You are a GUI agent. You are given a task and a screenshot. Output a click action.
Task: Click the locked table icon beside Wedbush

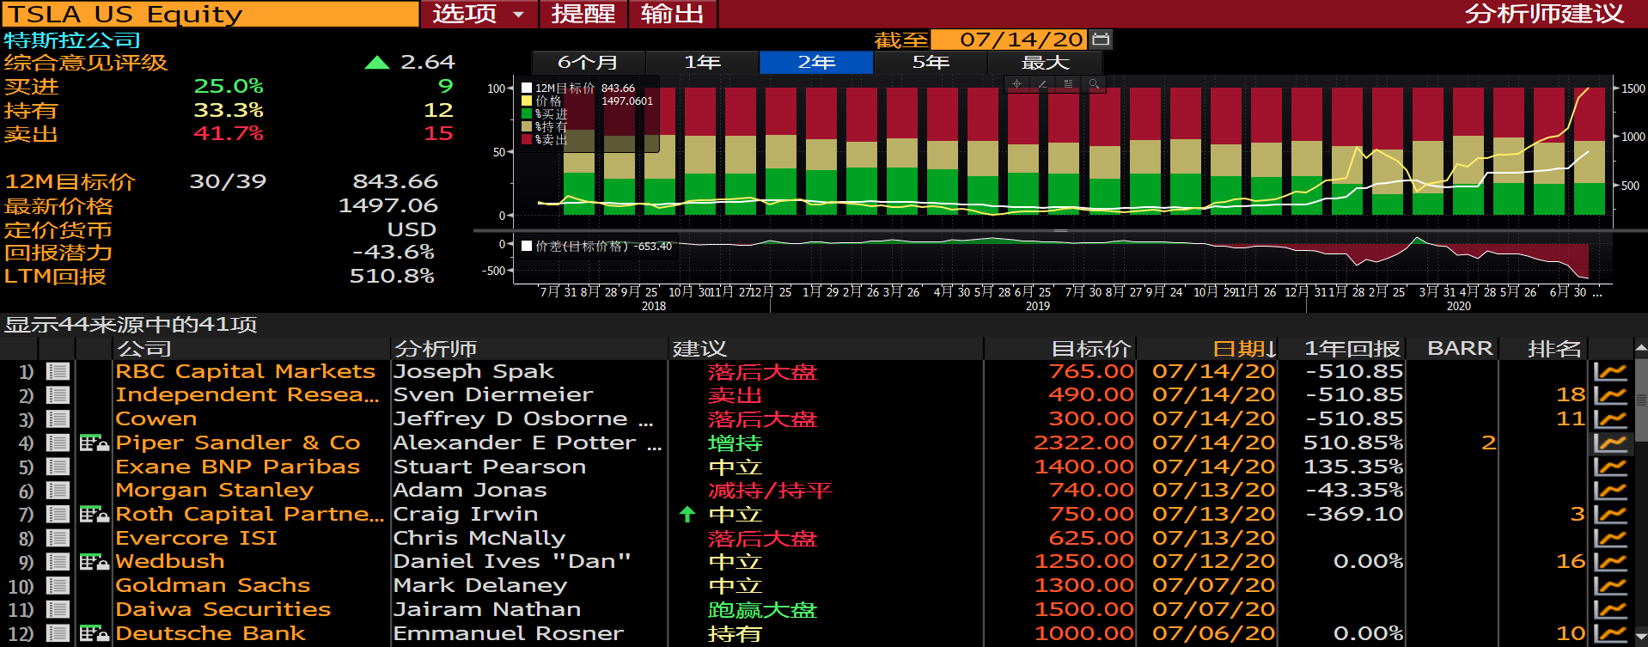tap(95, 561)
